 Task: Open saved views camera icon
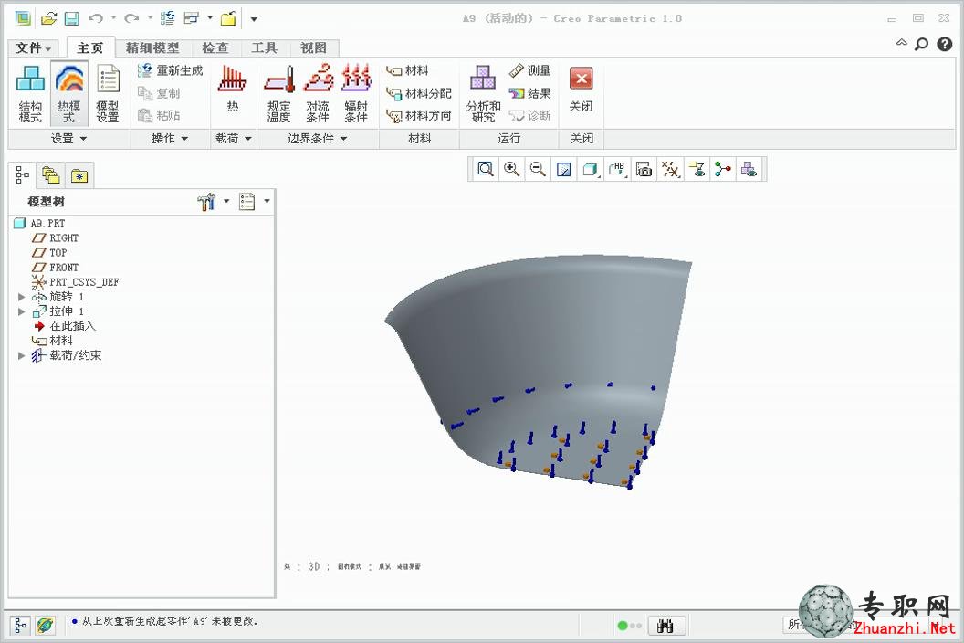coord(644,169)
